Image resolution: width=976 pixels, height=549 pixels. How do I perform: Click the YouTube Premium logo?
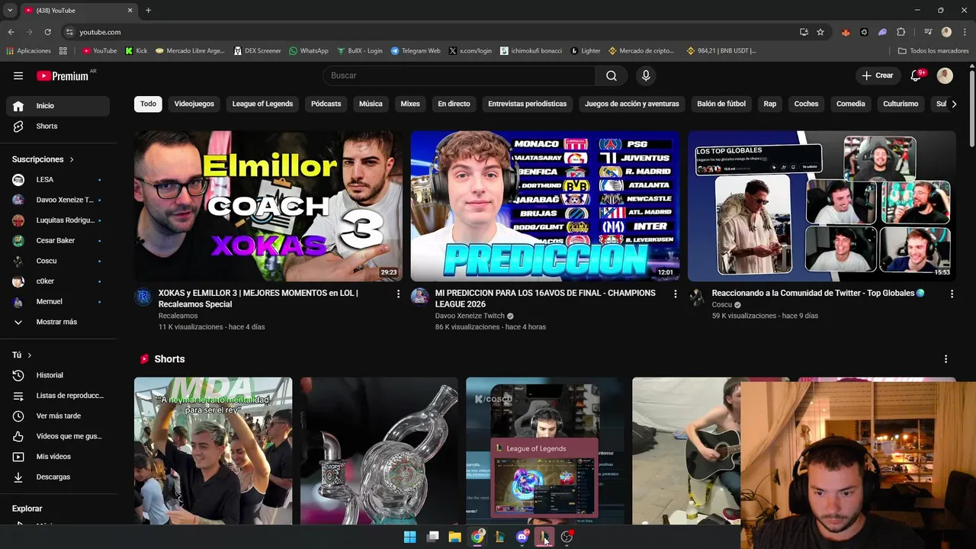[x=63, y=75]
